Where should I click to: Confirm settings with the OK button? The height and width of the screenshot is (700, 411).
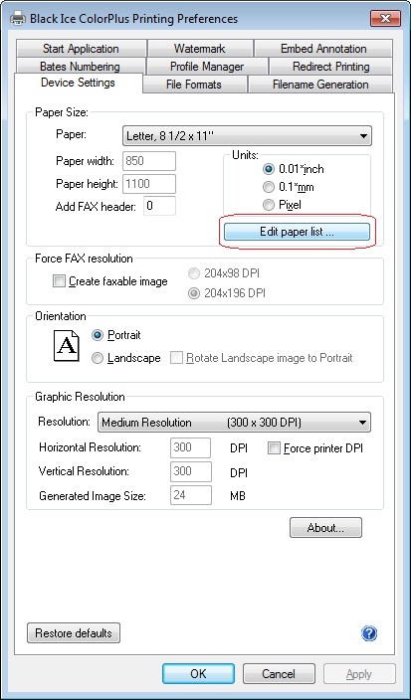pyautogui.click(x=198, y=673)
